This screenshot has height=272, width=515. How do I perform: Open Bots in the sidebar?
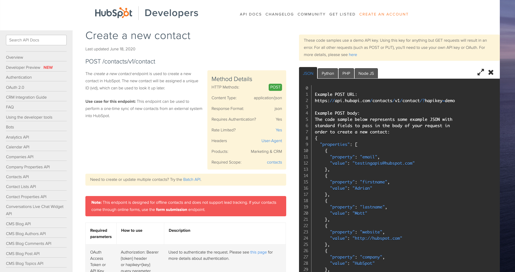(x=10, y=127)
